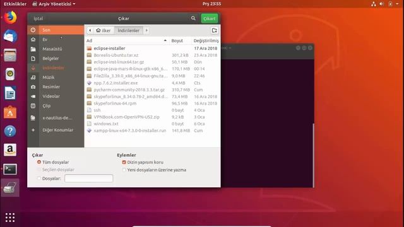
Task: Click the İptal button
Action: 39,18
